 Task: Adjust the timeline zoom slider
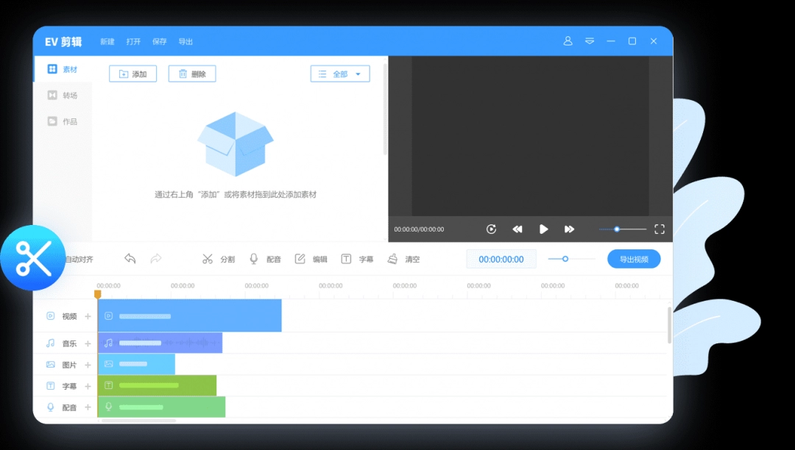pos(565,259)
